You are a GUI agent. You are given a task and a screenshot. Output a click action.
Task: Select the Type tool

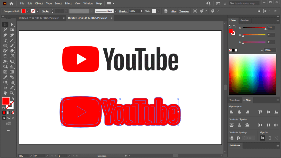click(x=5, y=40)
